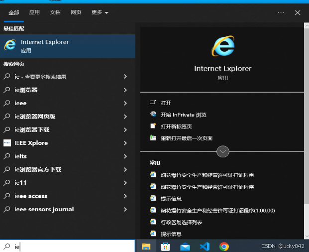Close the search panel
This screenshot has width=309, height=252.
[298, 12]
